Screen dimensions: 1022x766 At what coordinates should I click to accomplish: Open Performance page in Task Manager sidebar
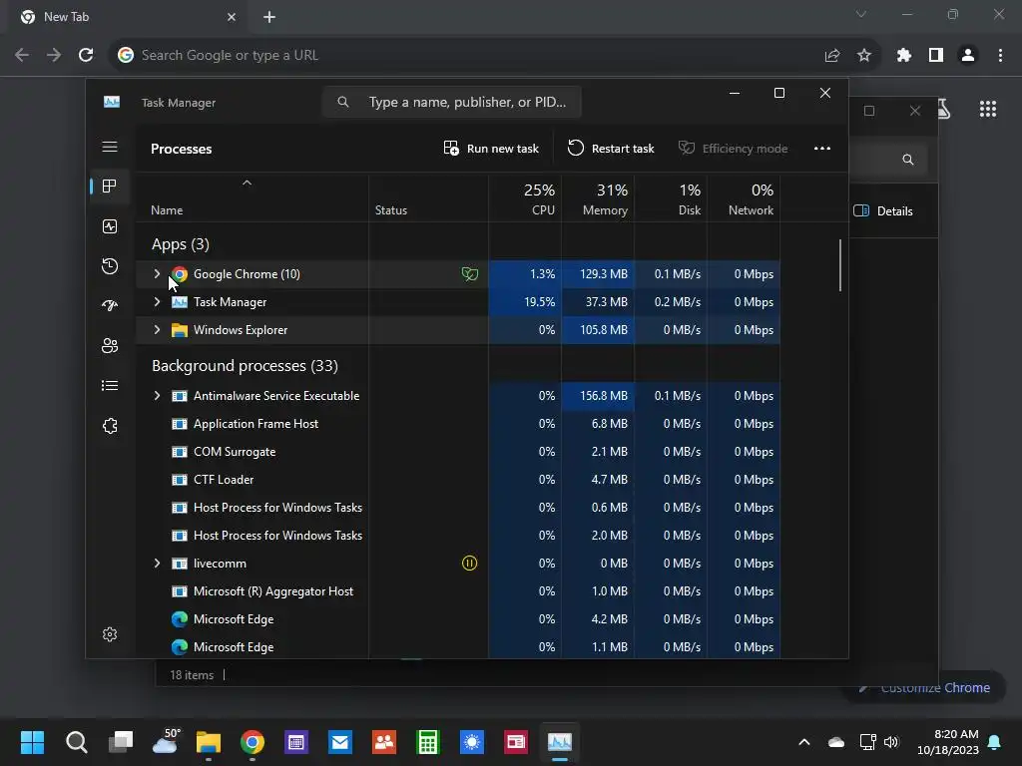point(110,226)
